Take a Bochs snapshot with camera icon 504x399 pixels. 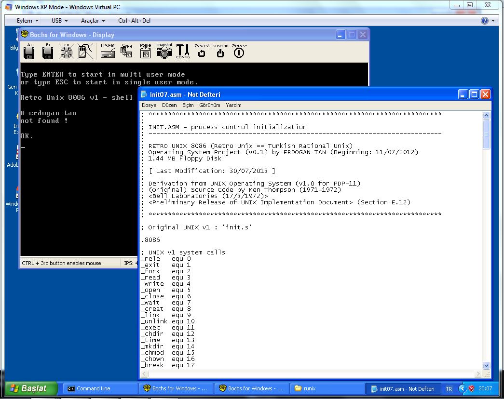[164, 51]
